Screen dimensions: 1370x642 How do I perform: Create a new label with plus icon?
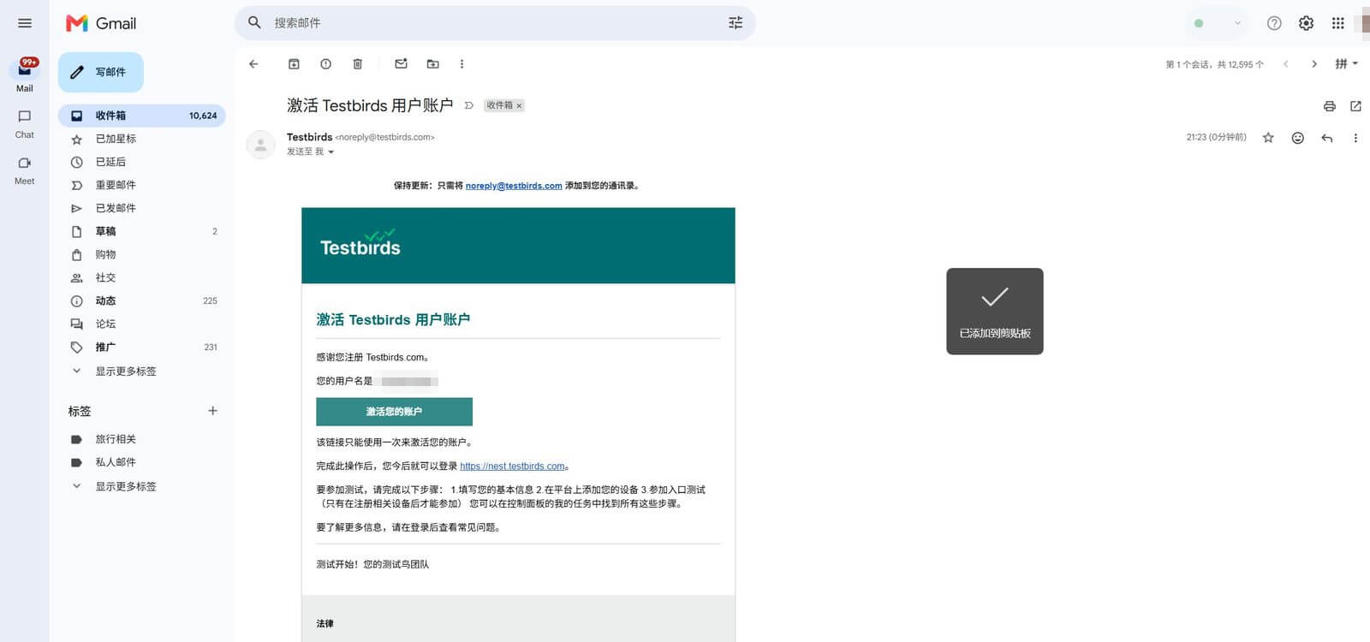pos(212,411)
